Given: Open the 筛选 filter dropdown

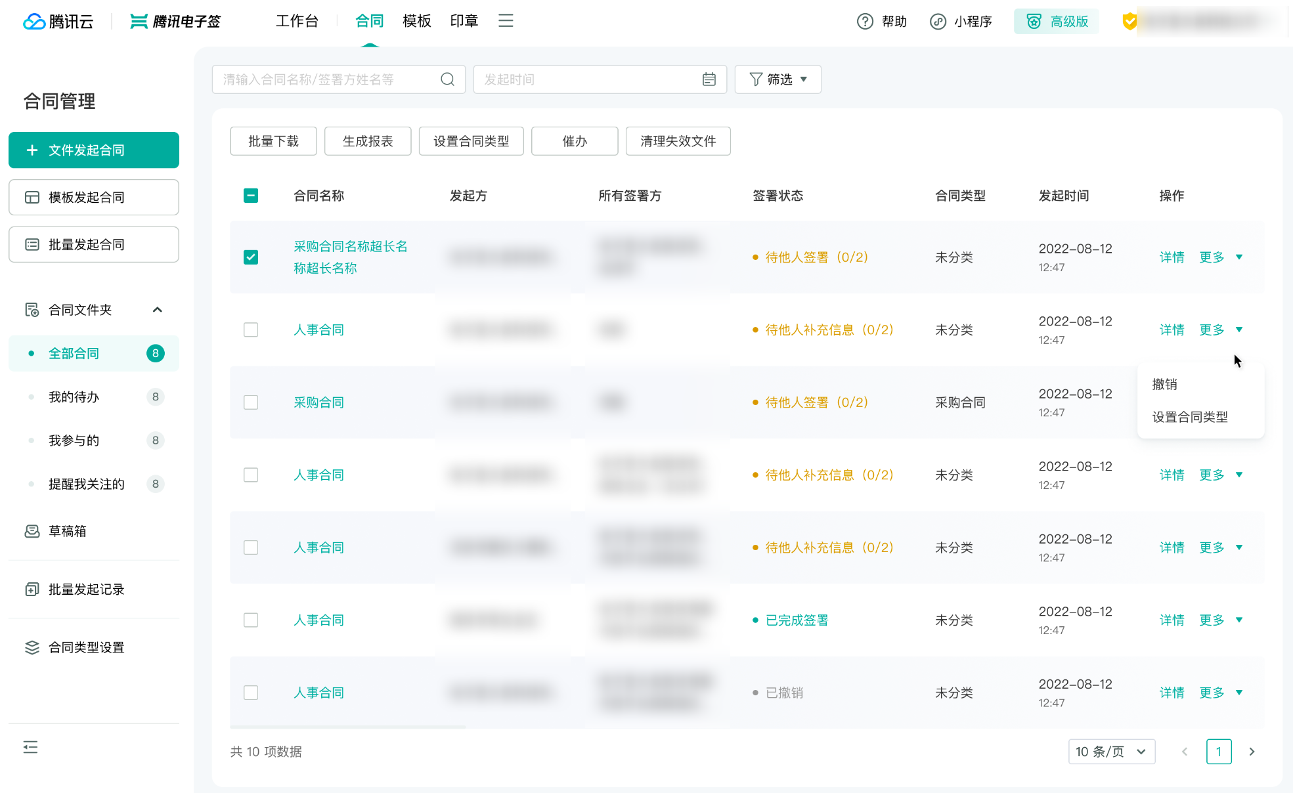Looking at the screenshot, I should point(778,79).
